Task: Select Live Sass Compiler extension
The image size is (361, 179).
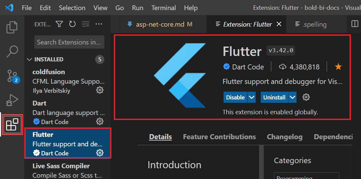Action: (x=68, y=170)
